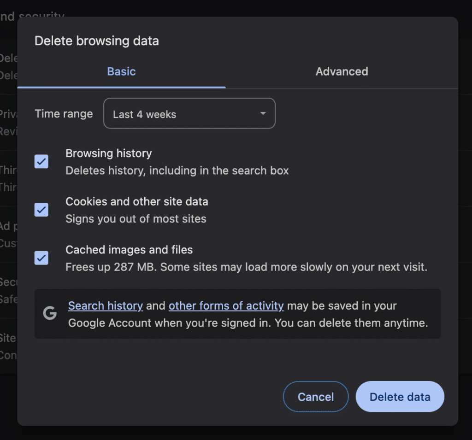Click the caret arrow on the Time range selector

tap(262, 113)
